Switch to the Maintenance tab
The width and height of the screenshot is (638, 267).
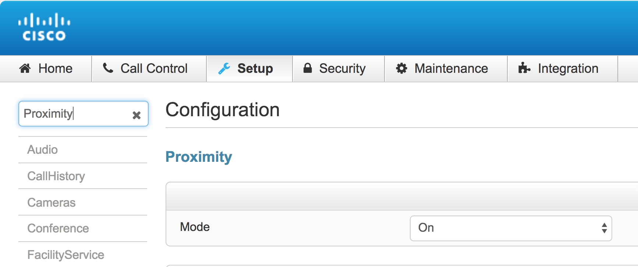point(446,69)
